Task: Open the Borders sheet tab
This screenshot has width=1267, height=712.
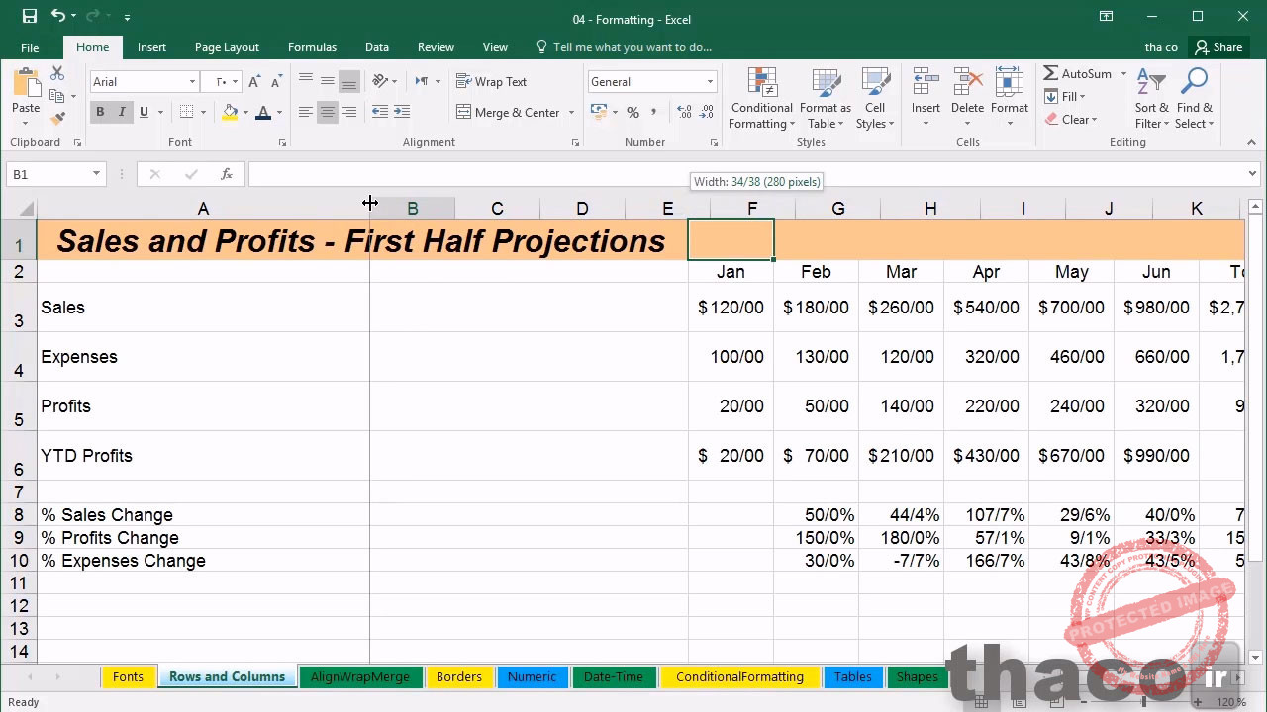Action: click(459, 677)
